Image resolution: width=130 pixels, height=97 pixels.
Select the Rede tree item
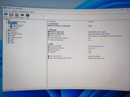[x=12, y=41]
